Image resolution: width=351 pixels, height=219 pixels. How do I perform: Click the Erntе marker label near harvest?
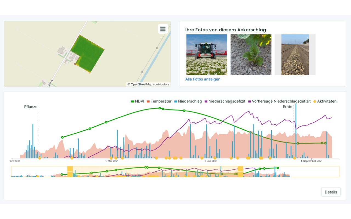(x=288, y=107)
